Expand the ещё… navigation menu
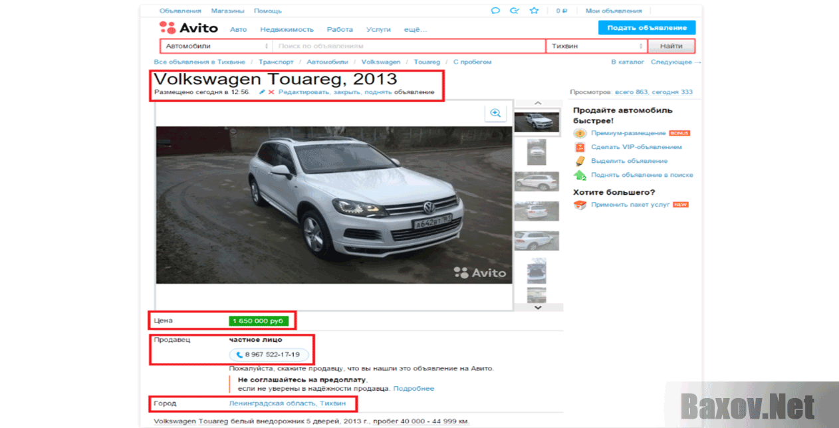Screen dimensions: 839x428 tap(415, 30)
